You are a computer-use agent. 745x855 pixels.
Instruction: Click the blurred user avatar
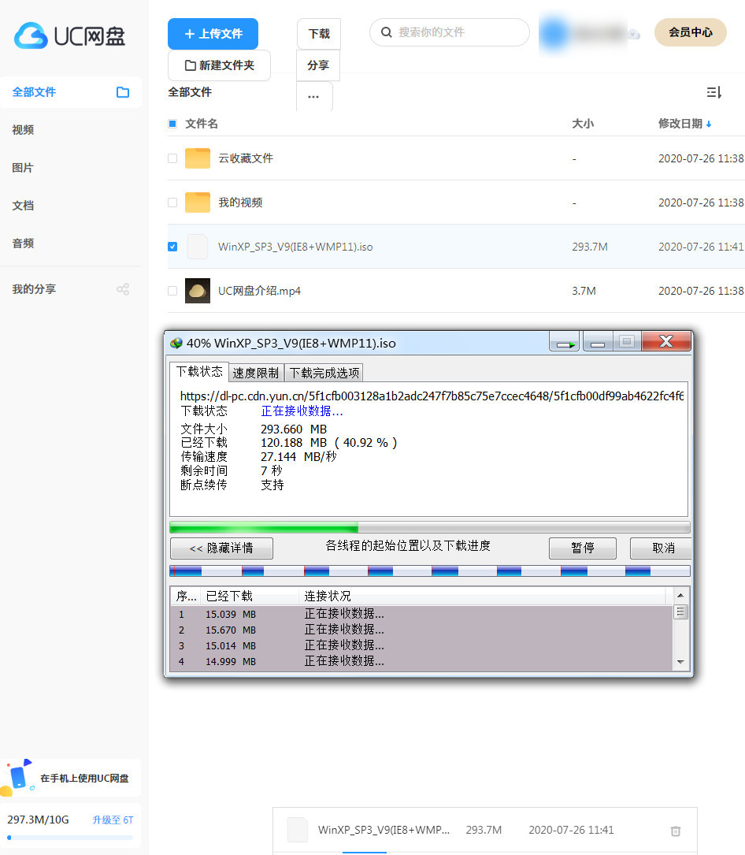coord(554,33)
